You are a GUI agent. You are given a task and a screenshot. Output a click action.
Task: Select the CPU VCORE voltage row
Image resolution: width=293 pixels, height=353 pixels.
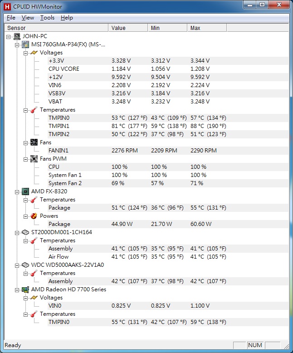tap(168, 69)
